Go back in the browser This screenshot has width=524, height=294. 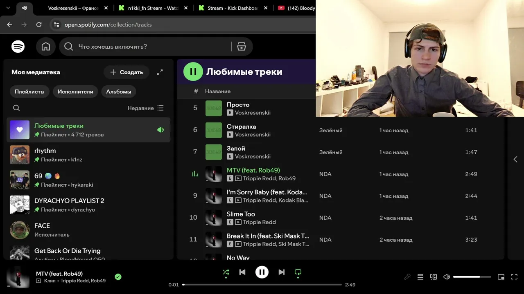click(9, 24)
